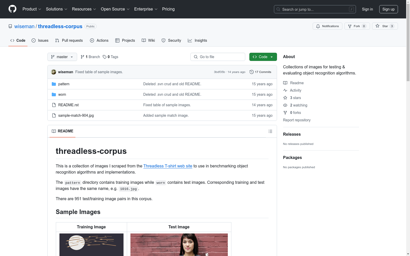Open the pattern folder link
The image size is (410, 256).
point(64,84)
